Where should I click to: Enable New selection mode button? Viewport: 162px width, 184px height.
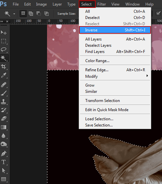point(23,13)
